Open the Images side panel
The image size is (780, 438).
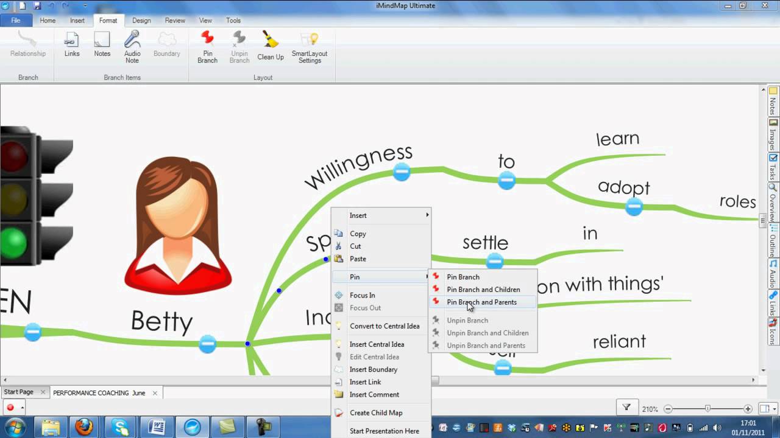click(x=773, y=135)
